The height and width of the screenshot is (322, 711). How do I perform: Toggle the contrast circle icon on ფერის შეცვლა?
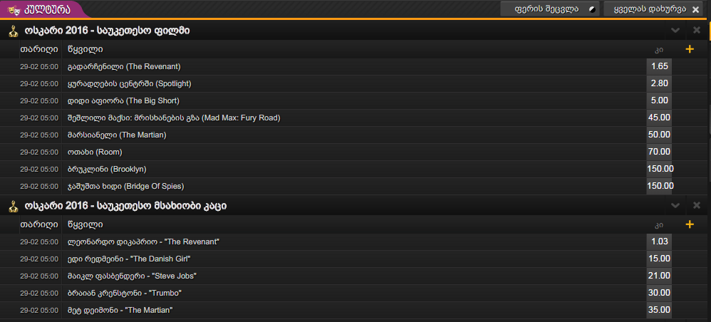tap(591, 9)
